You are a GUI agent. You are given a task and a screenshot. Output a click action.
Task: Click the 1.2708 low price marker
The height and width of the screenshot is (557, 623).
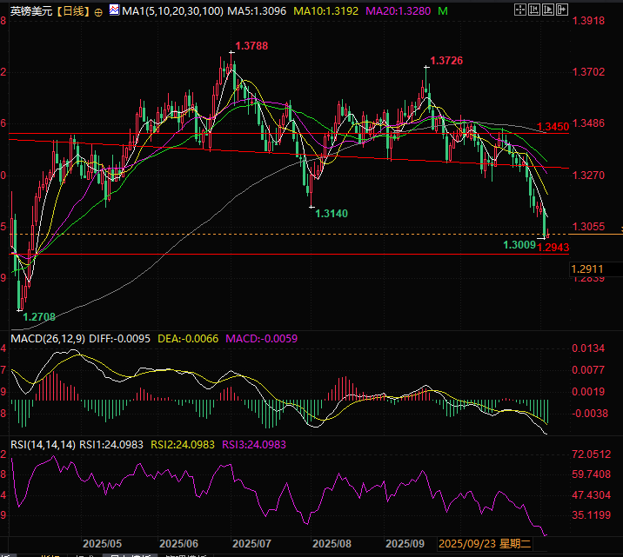[40, 317]
